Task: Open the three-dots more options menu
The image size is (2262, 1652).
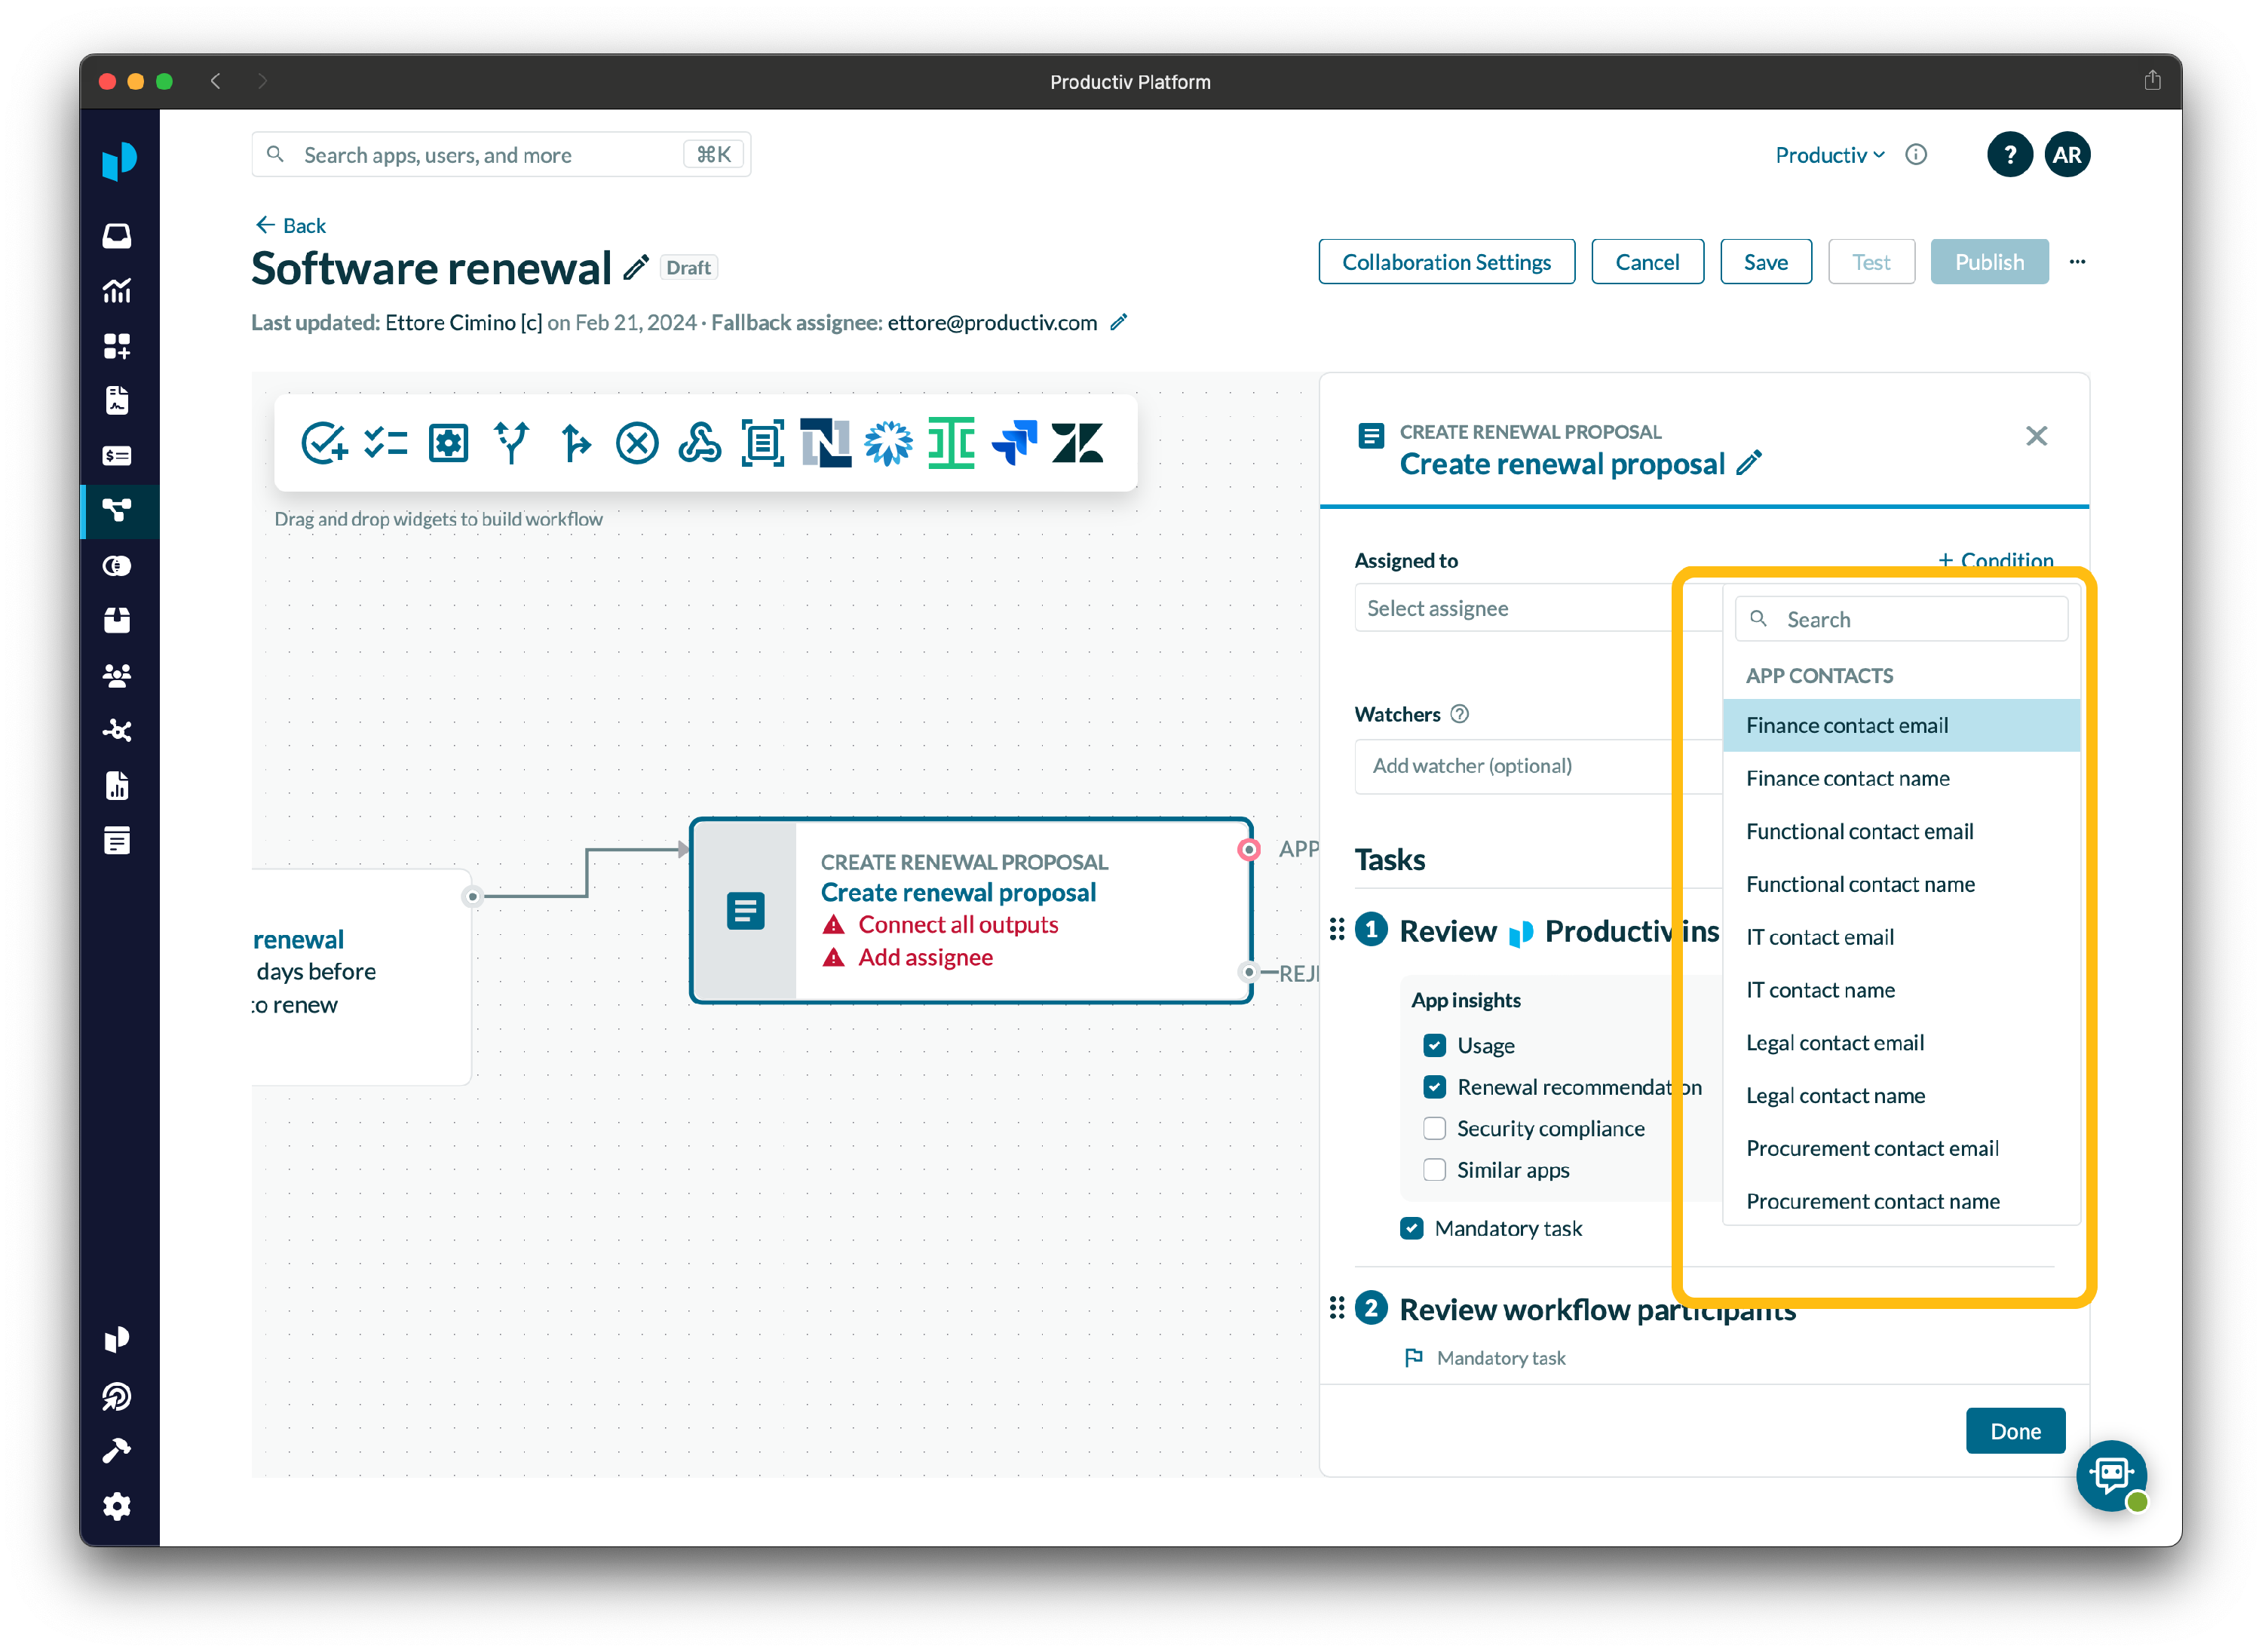Action: click(x=2077, y=262)
